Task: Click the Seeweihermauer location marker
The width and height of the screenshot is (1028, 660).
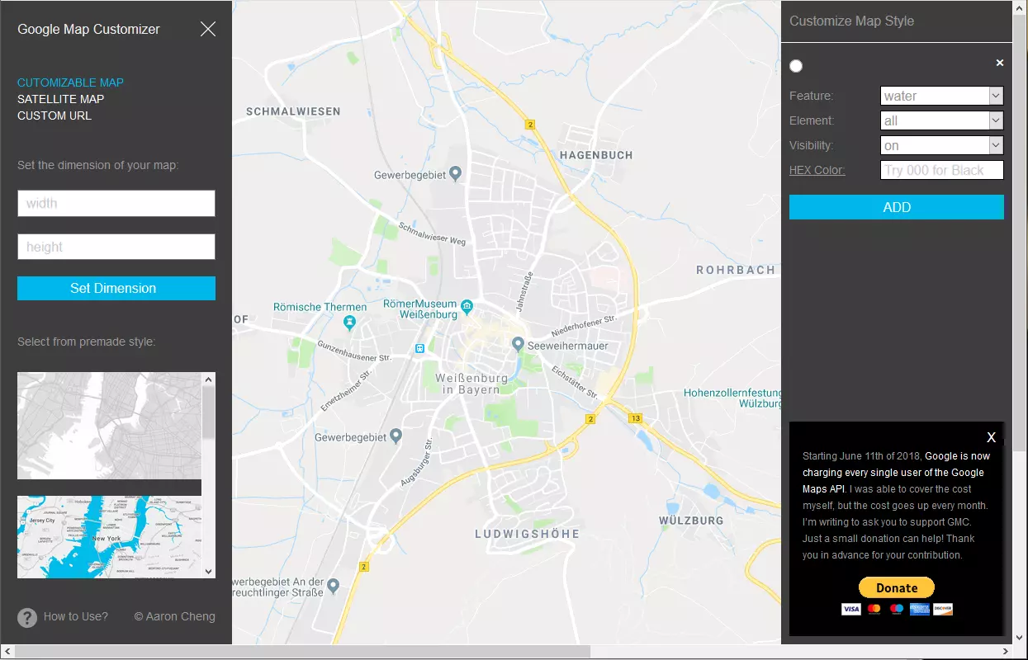Action: (518, 343)
